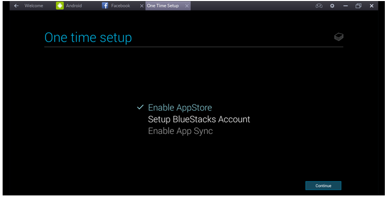Click the back arrow icon
Screen dimensions: 388x197
(16, 6)
